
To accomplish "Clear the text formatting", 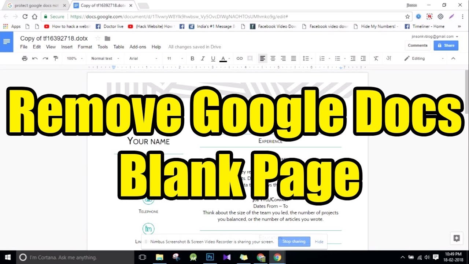I will (x=376, y=58).
